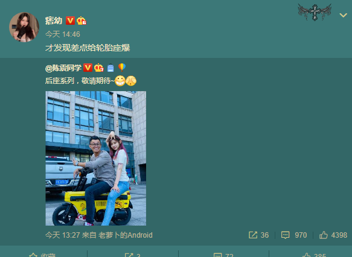Click the crown membership badge next to 痞幼
Viewport: 352px width, 257px height.
82,21
